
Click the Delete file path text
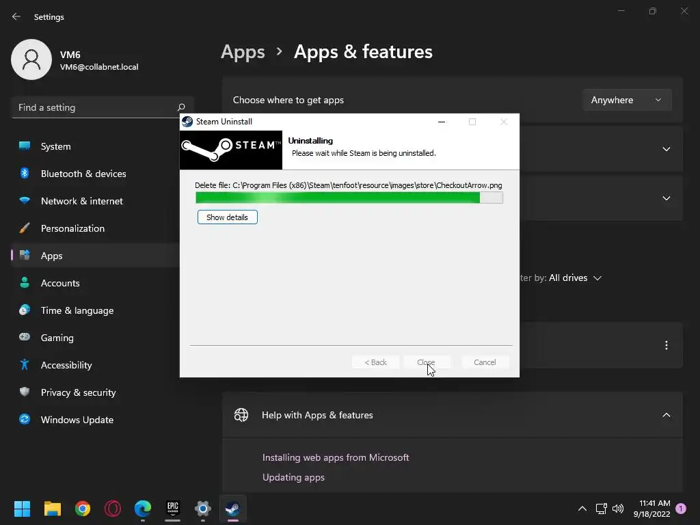point(348,185)
